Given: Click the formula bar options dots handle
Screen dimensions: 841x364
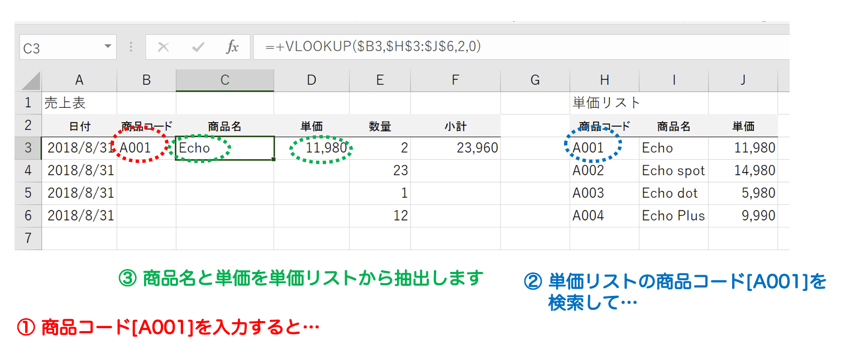Looking at the screenshot, I should click(x=131, y=47).
